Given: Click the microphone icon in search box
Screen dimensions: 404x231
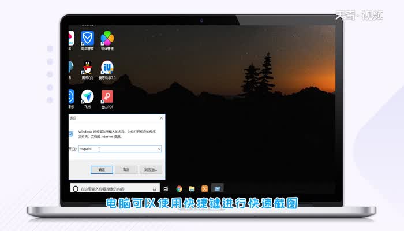Looking at the screenshot, I should [x=154, y=189].
